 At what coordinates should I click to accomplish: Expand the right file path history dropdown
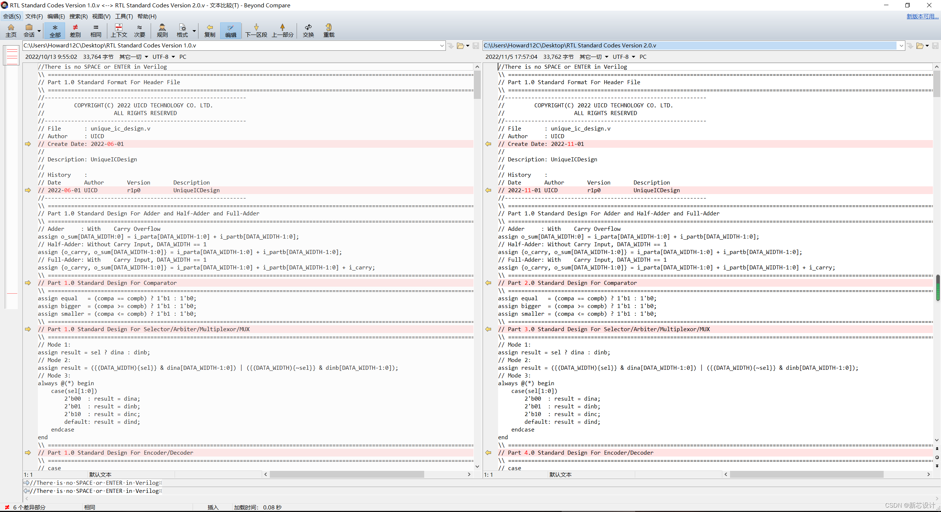coord(901,46)
